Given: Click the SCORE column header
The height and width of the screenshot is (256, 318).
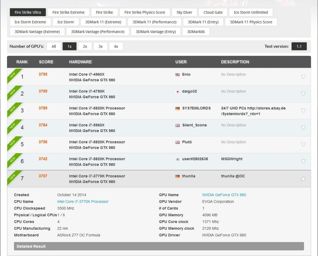Looking at the screenshot, I should [46, 62].
